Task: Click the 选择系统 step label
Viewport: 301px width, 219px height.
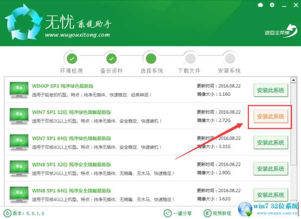Action: (152, 71)
